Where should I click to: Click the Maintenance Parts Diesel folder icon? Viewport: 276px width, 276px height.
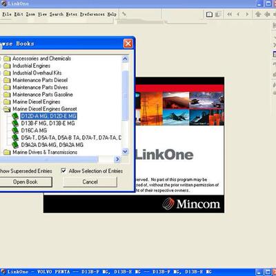click(7, 80)
